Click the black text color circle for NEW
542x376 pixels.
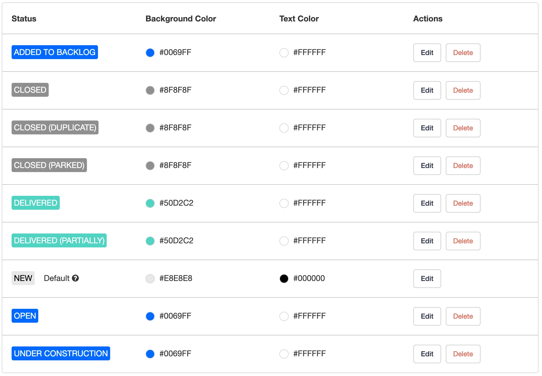(x=284, y=278)
